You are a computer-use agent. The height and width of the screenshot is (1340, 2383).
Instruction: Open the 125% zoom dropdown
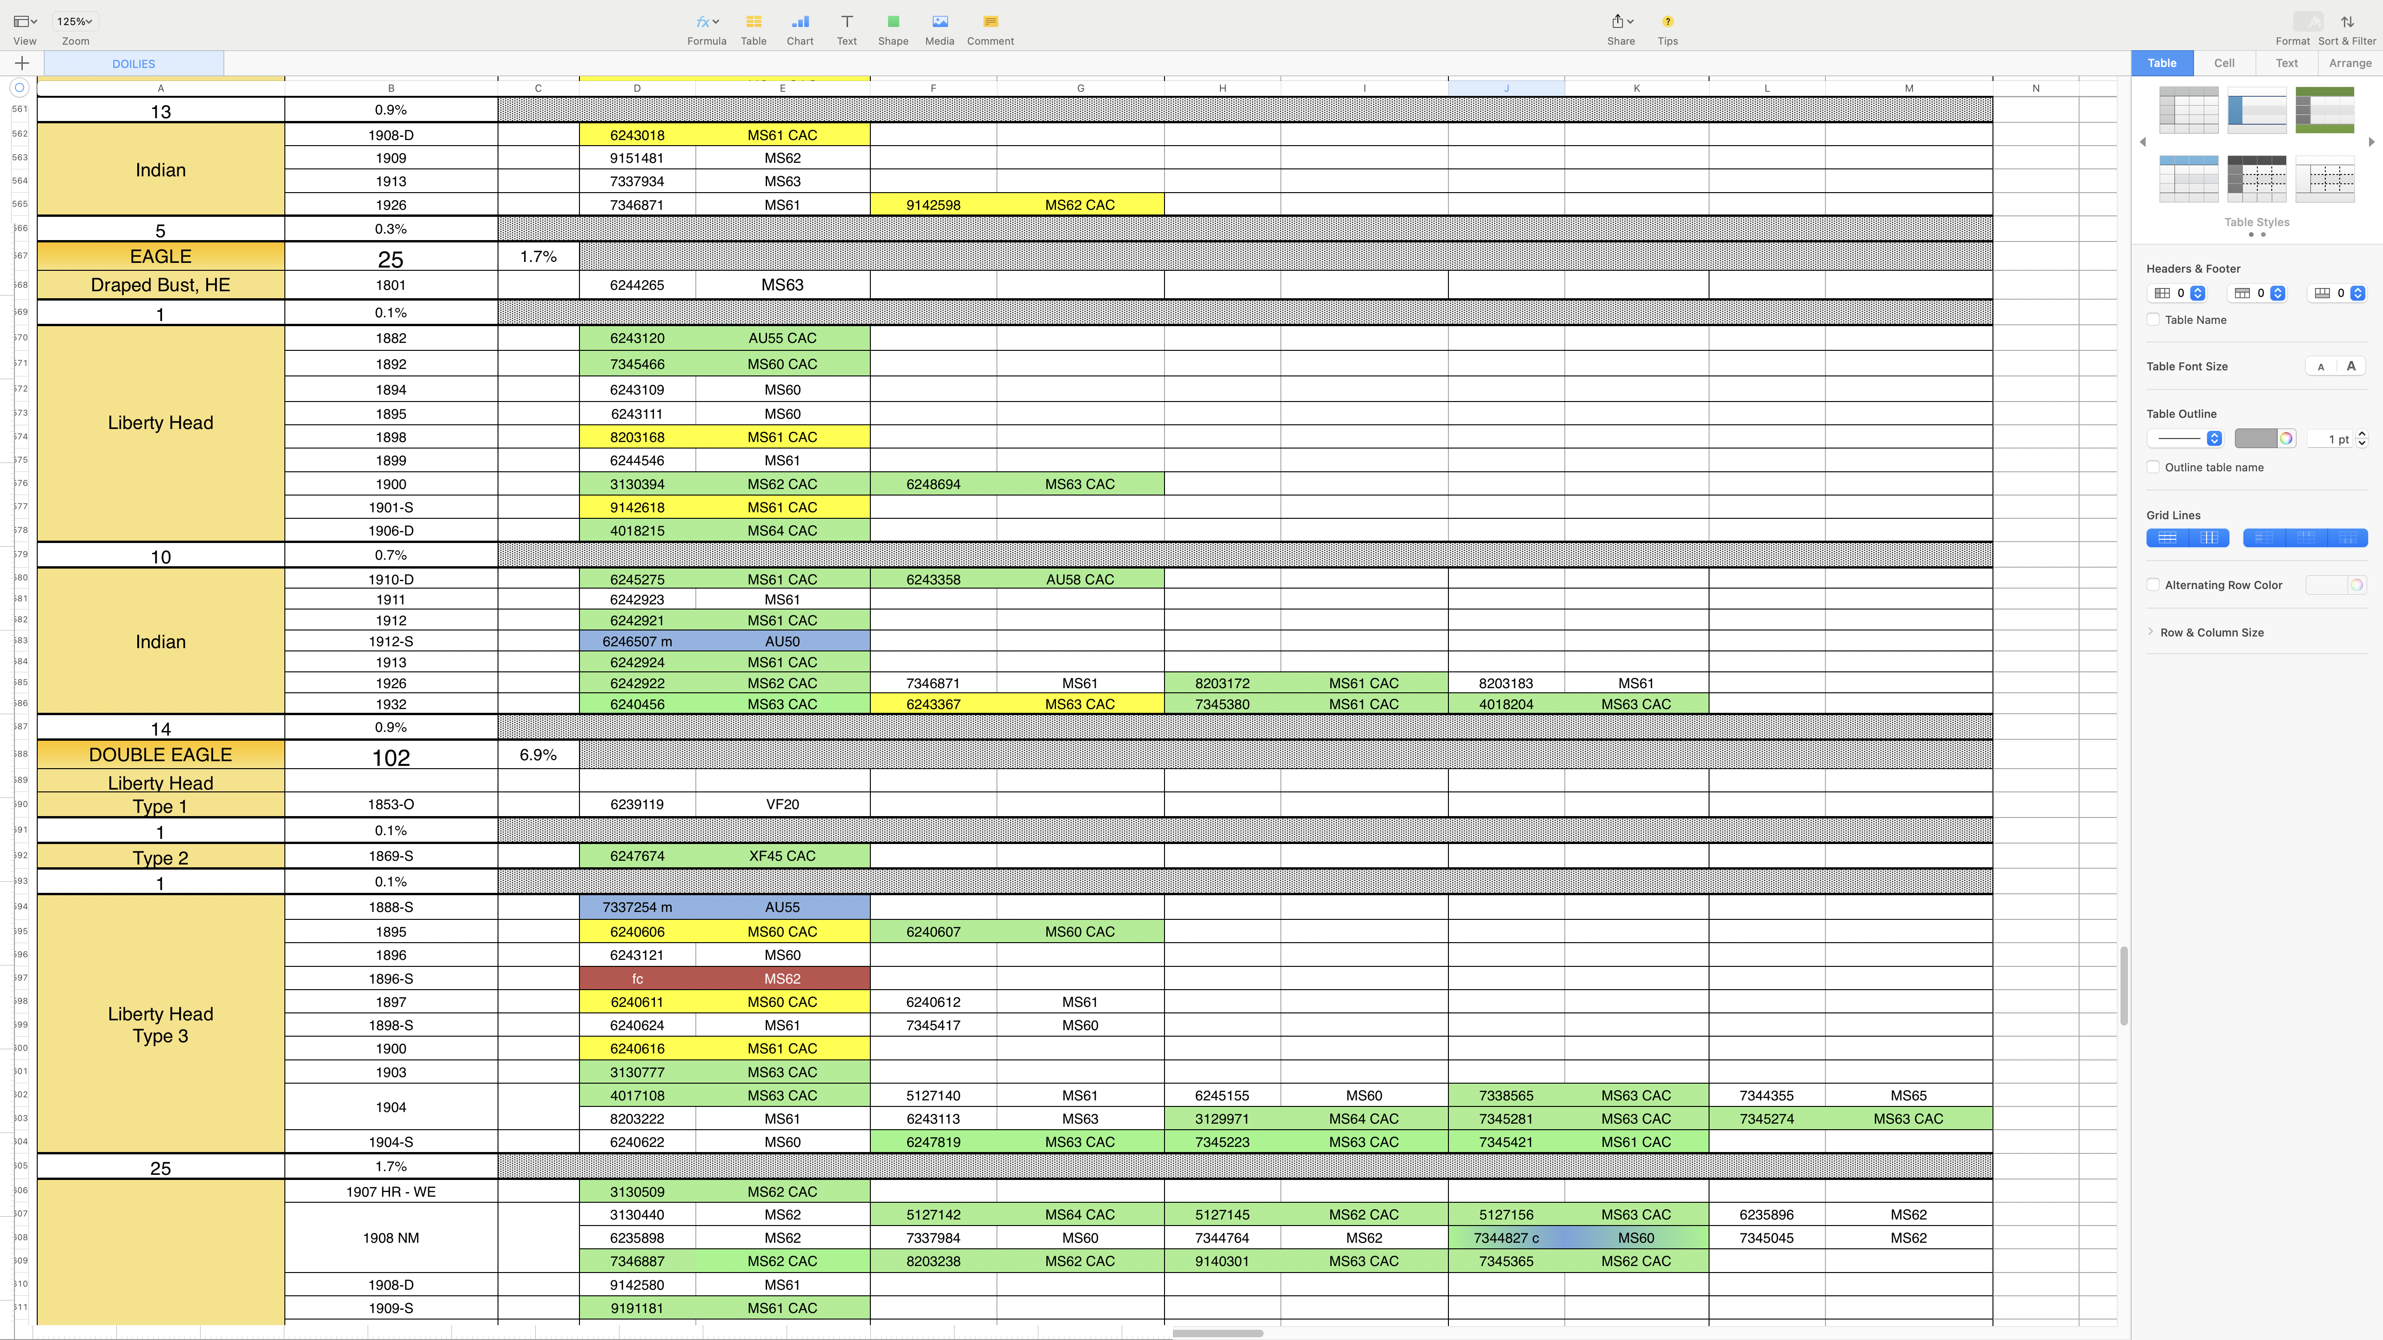[x=75, y=21]
